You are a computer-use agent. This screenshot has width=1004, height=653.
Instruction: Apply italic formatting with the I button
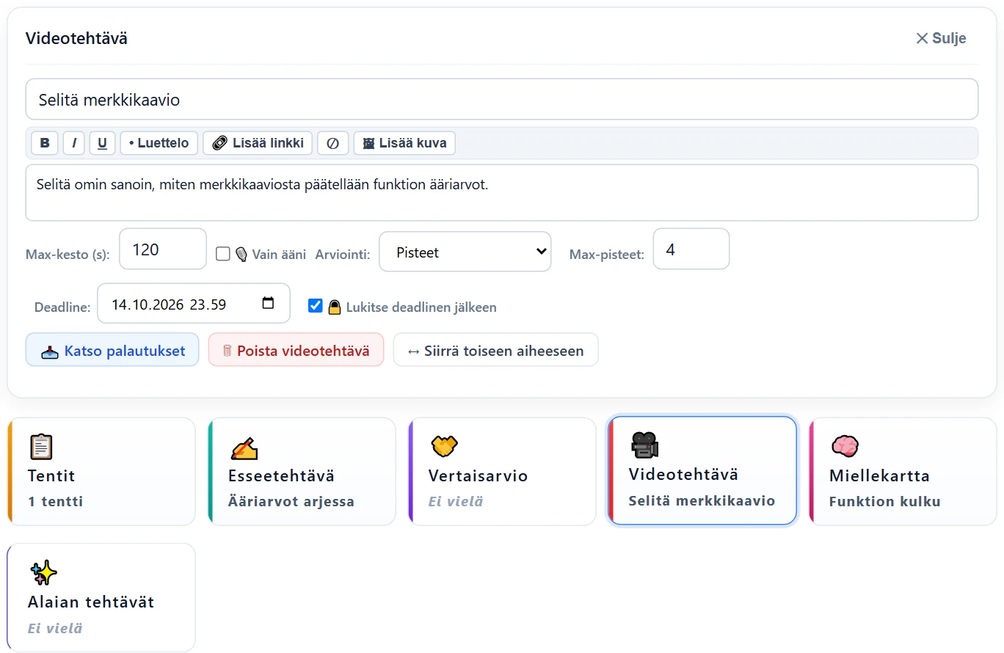coord(74,143)
